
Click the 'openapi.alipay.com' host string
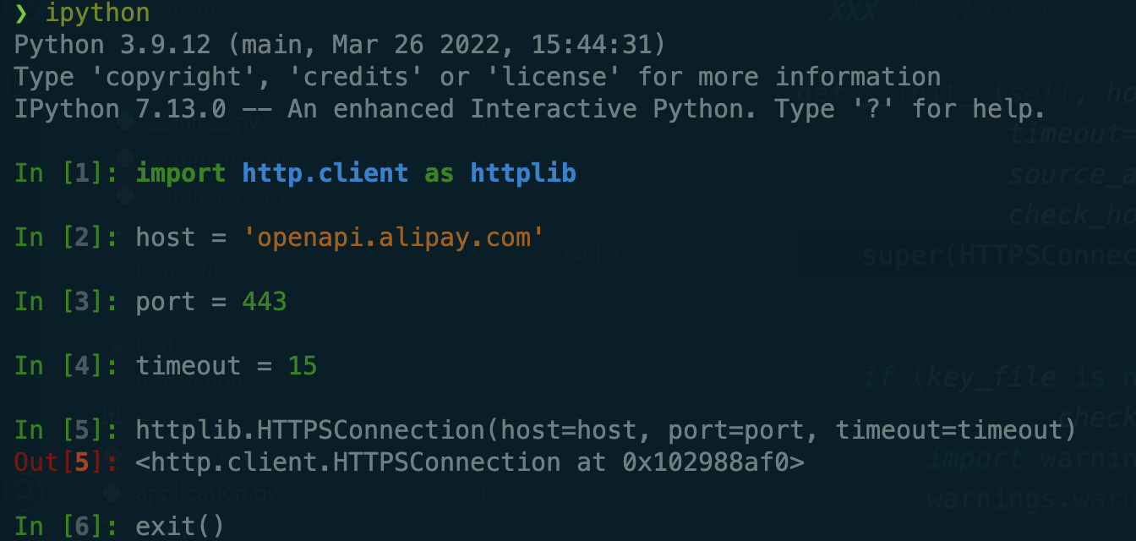pyautogui.click(x=394, y=238)
